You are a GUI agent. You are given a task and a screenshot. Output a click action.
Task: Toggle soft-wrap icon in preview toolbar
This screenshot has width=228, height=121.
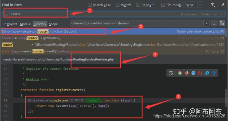(x=171, y=73)
